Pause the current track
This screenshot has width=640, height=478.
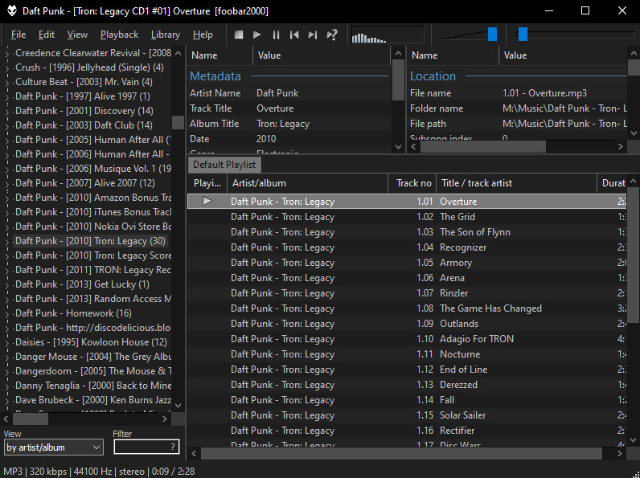point(276,35)
